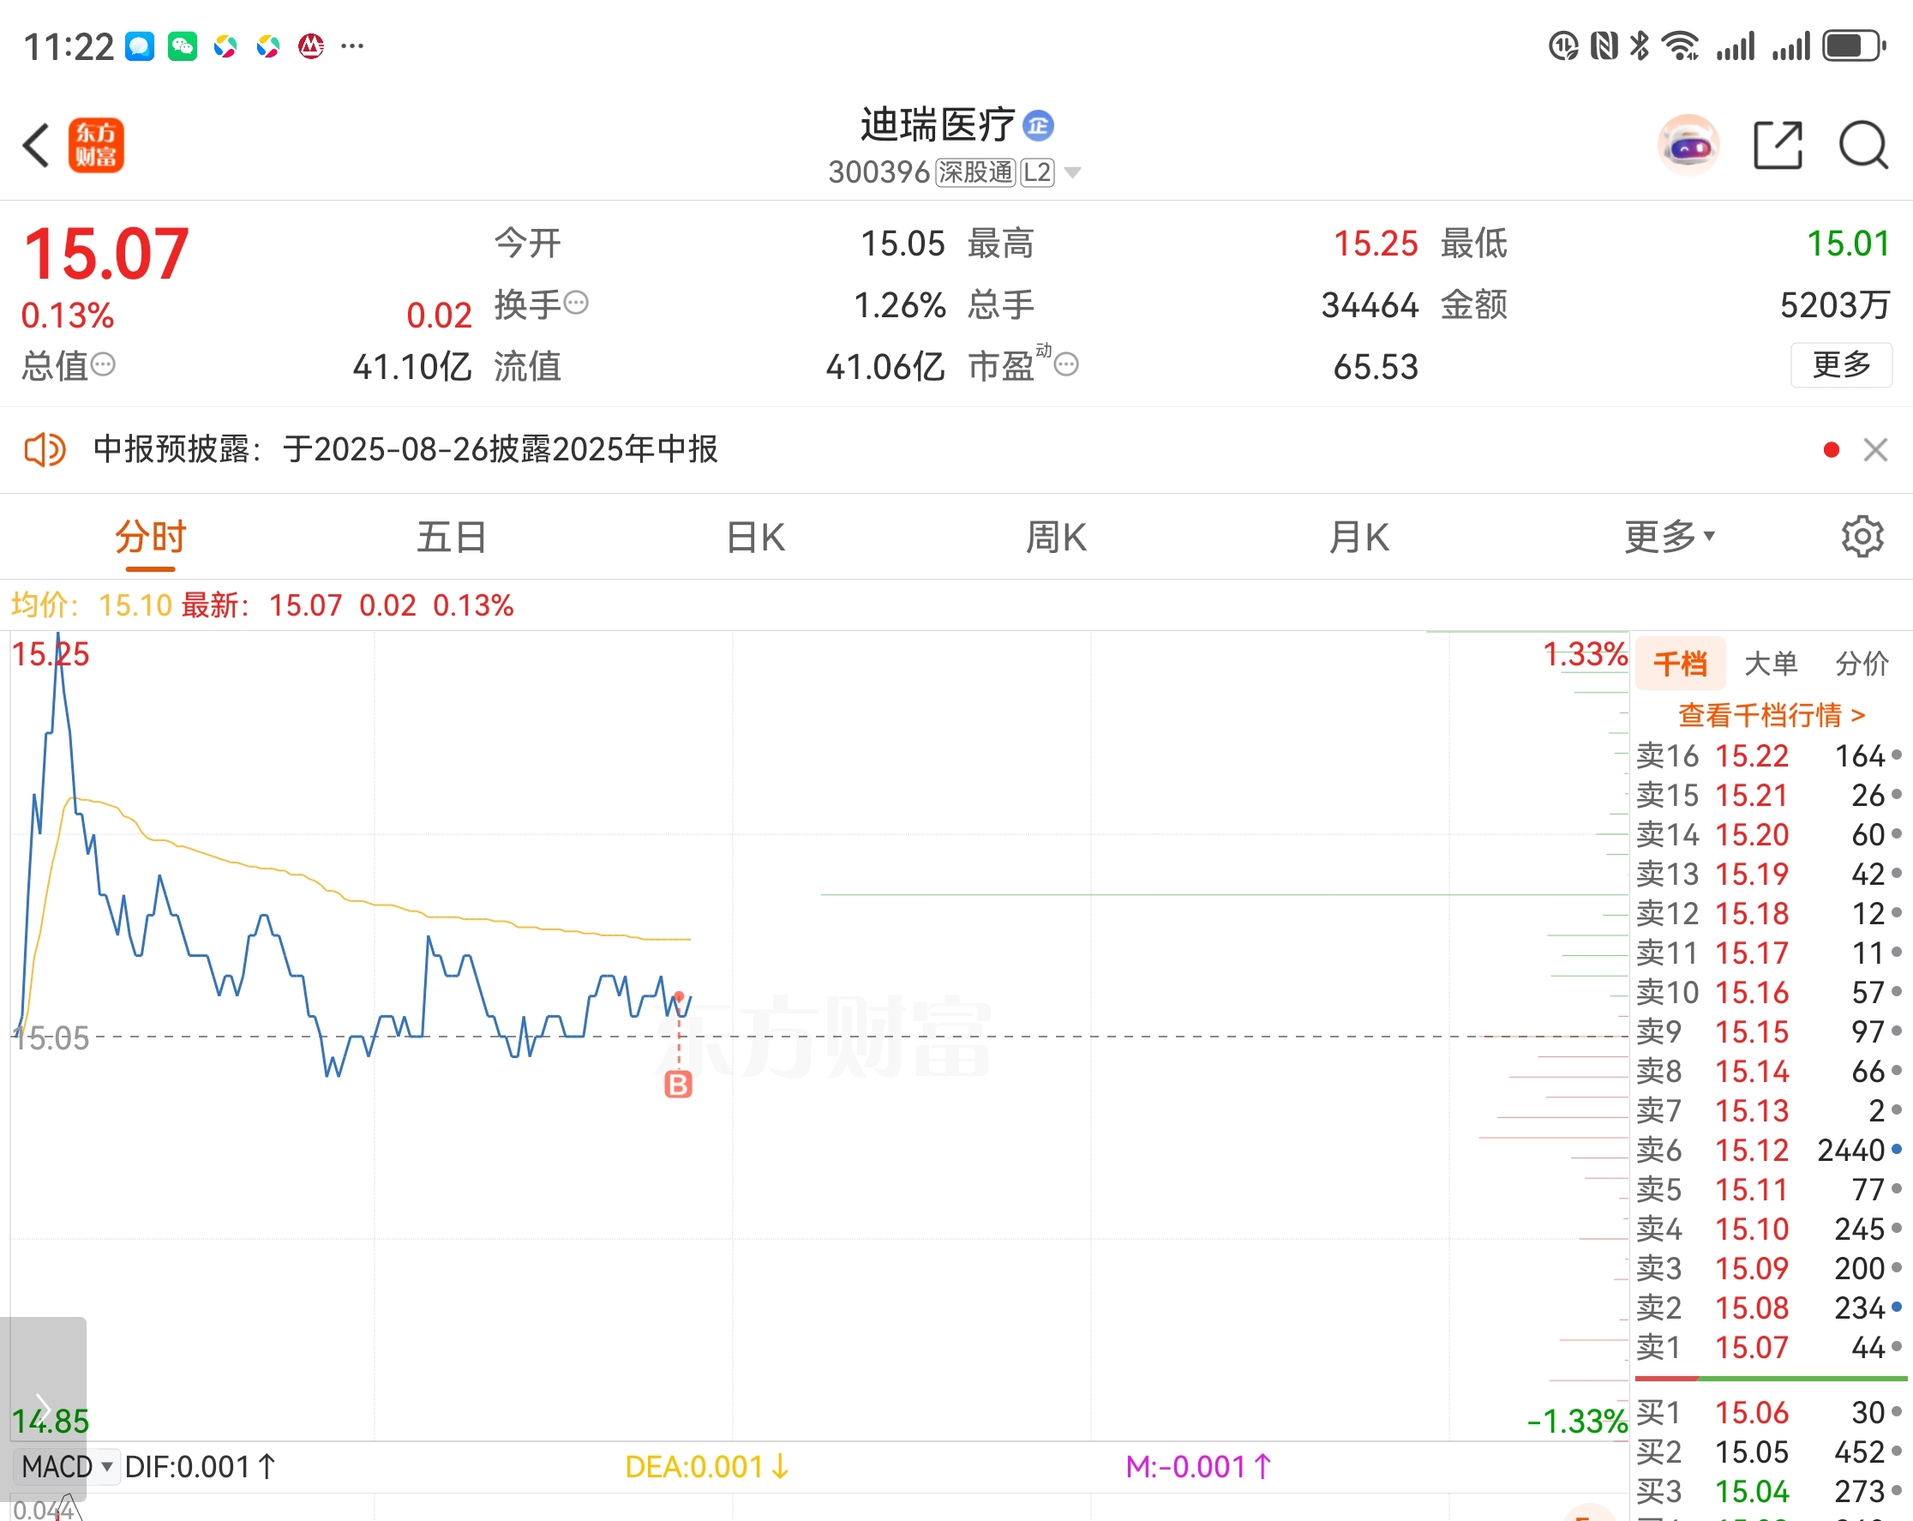Select 卖14 price 15.20 row
1913x1521 pixels.
click(x=1769, y=835)
